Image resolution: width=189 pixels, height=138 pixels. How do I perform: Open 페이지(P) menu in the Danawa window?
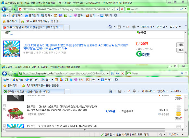(148, 27)
